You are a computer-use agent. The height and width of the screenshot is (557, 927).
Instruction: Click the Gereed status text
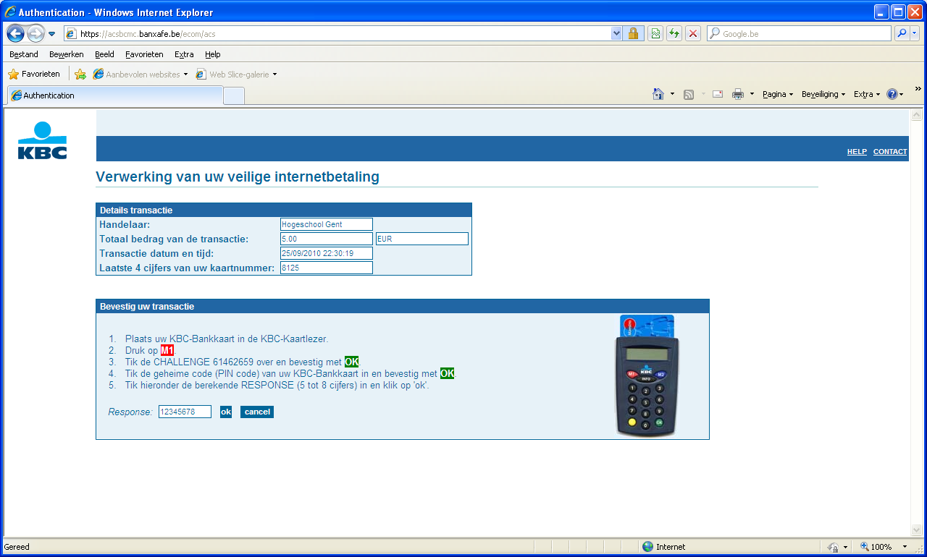point(17,547)
